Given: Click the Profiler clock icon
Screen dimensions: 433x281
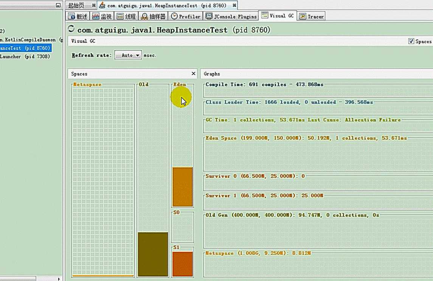Looking at the screenshot, I should pyautogui.click(x=174, y=16).
